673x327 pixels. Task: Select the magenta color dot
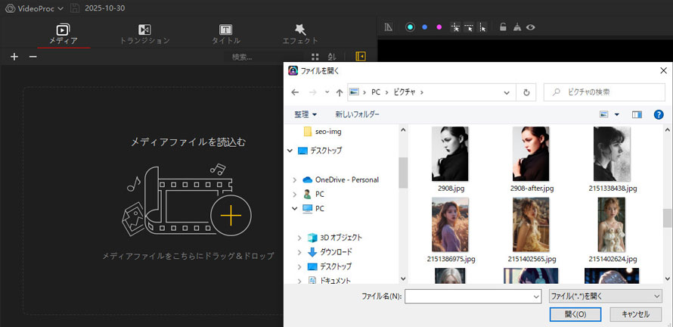[439, 27]
